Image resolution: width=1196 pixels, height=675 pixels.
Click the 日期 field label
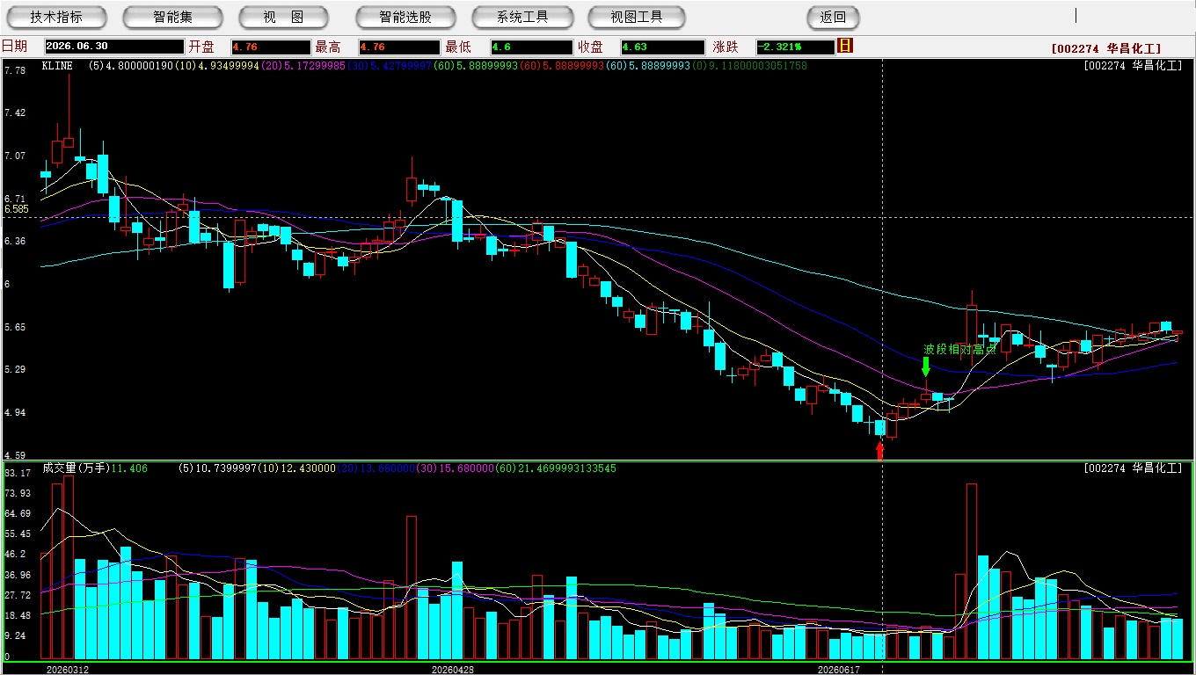tap(15, 47)
